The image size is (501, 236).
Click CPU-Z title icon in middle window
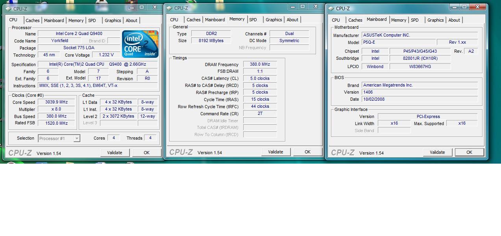[x=169, y=8]
